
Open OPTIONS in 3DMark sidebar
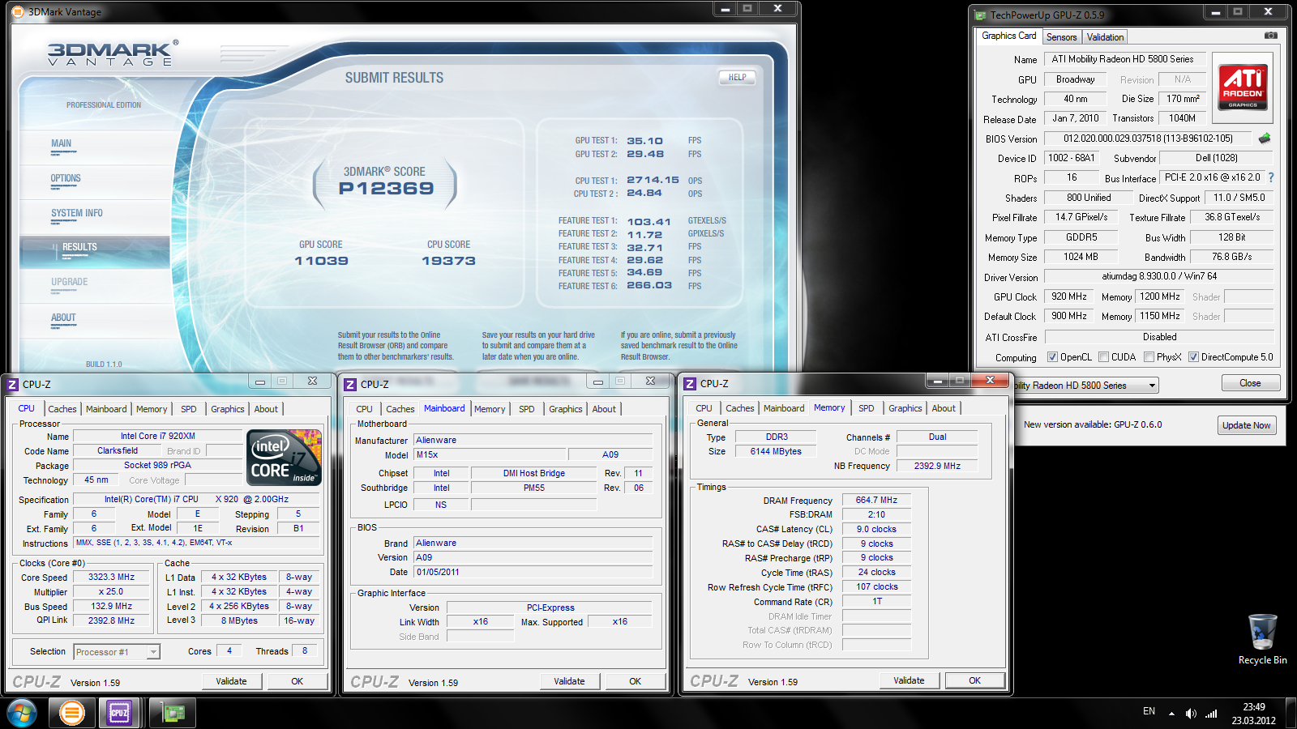pyautogui.click(x=66, y=178)
